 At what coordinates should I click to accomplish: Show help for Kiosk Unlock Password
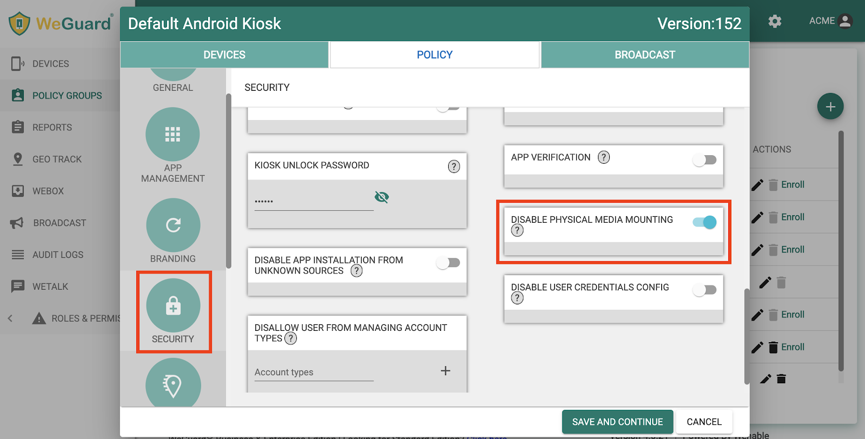pos(454,167)
